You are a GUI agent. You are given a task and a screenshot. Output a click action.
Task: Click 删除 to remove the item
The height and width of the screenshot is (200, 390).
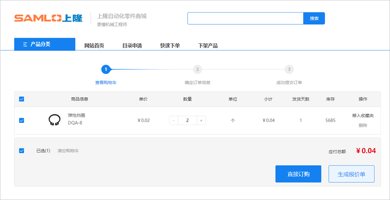tap(363, 126)
